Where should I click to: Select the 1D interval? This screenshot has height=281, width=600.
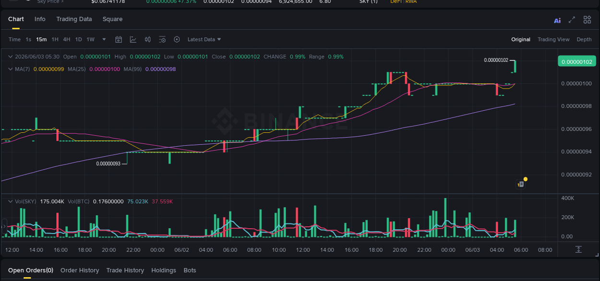79,39
